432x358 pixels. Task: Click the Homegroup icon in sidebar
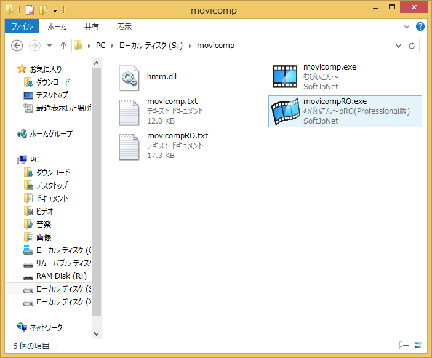pyautogui.click(x=22, y=134)
